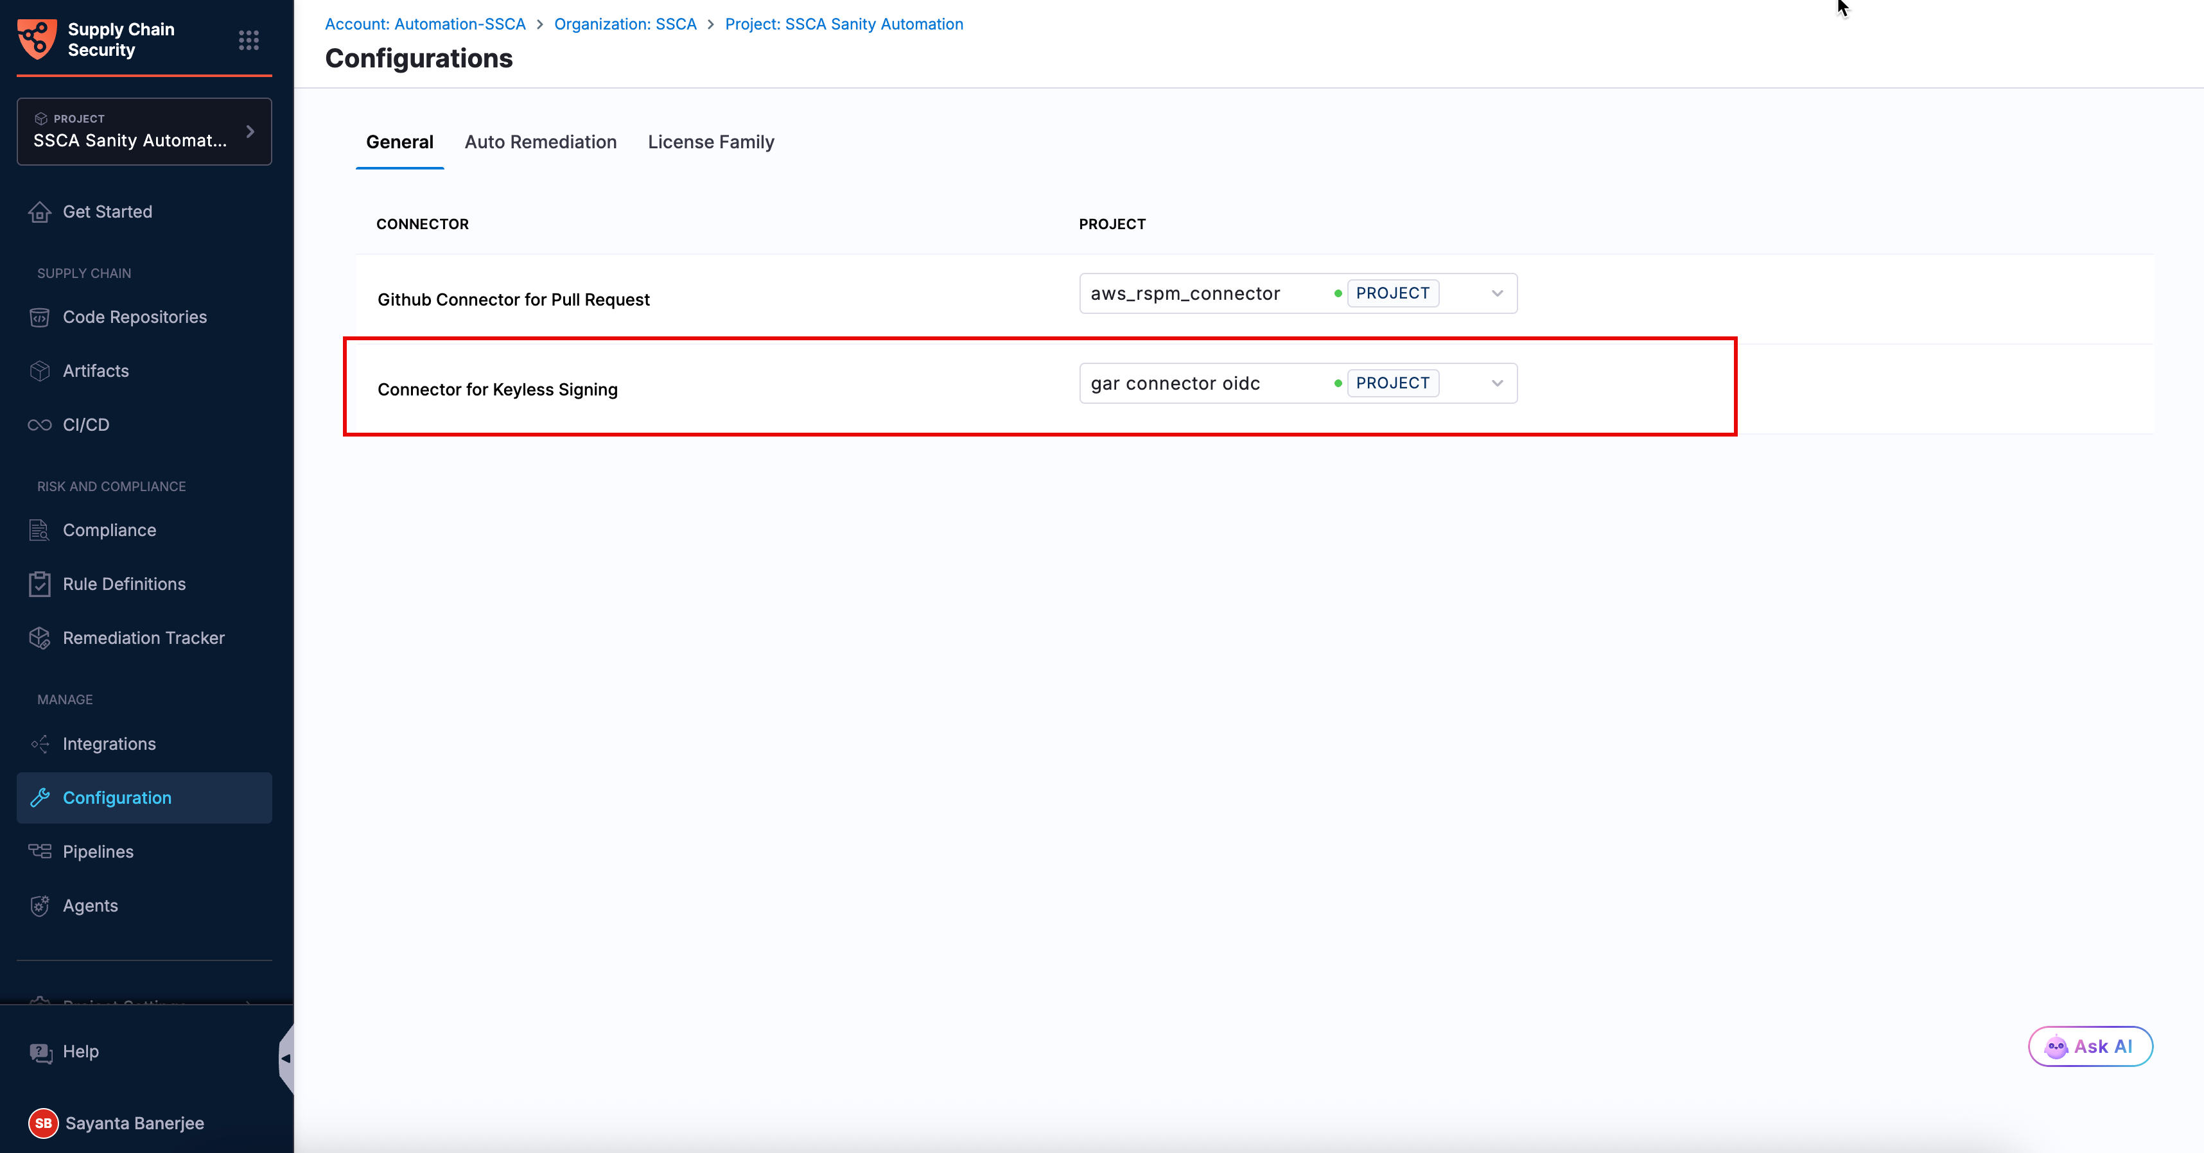
Task: Click the Integrations icon
Action: pyautogui.click(x=39, y=744)
